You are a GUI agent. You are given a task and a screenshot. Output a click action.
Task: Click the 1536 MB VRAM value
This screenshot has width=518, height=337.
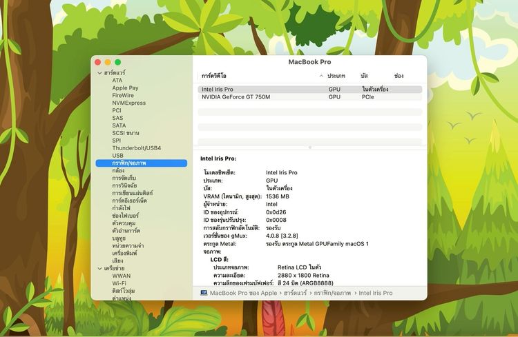(x=278, y=196)
